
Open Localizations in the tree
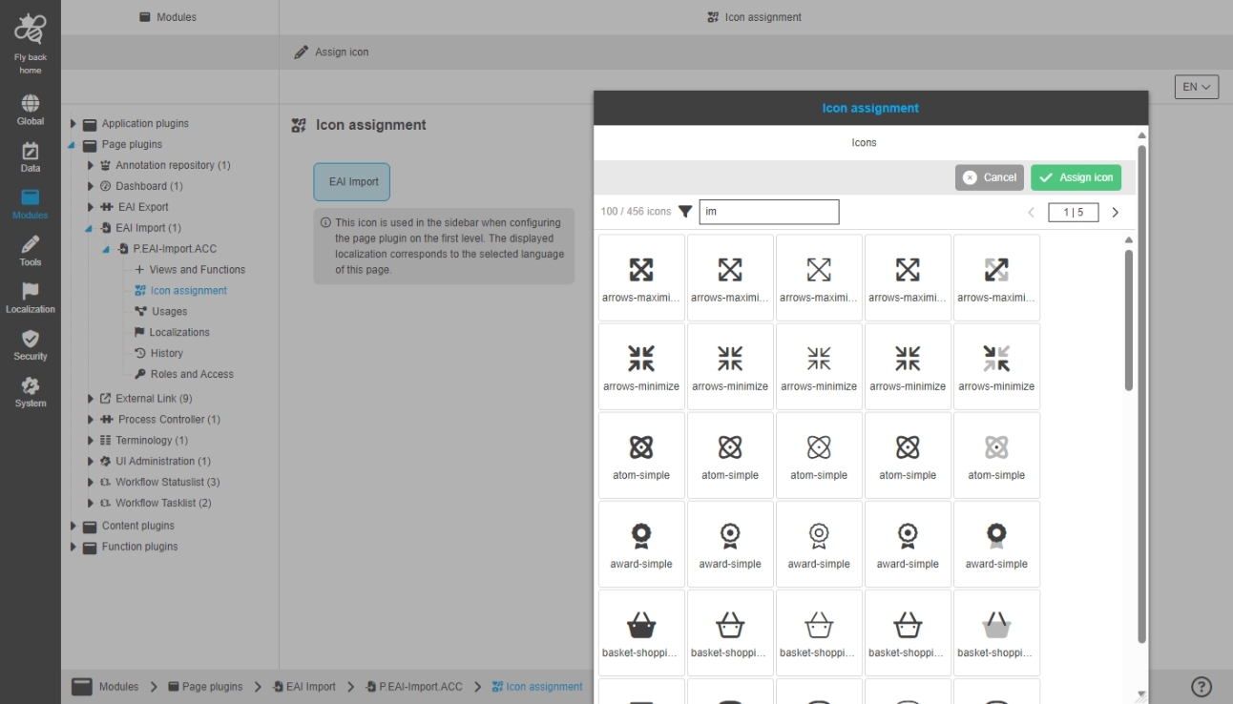(x=172, y=333)
